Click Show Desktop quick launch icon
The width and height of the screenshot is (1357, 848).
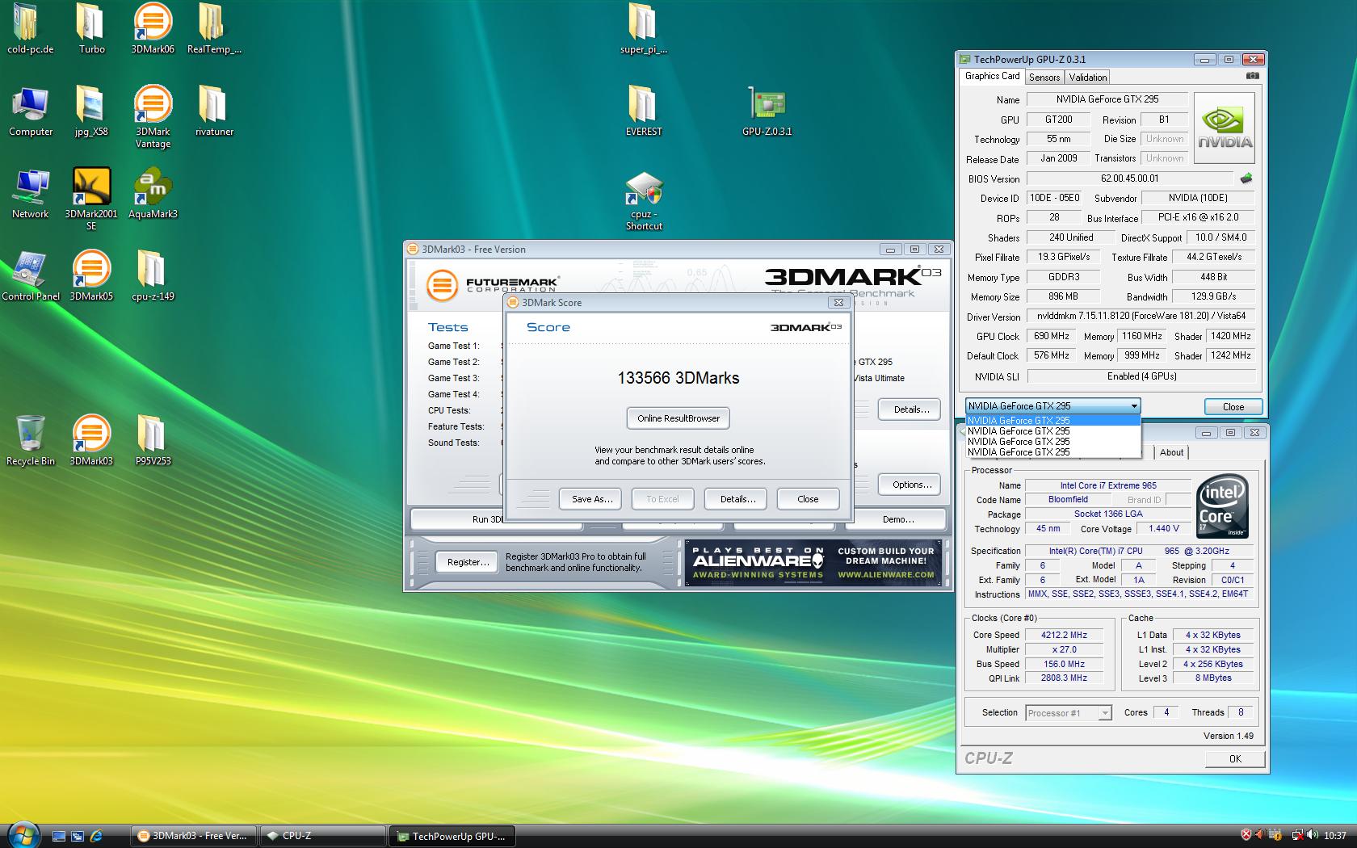click(58, 836)
